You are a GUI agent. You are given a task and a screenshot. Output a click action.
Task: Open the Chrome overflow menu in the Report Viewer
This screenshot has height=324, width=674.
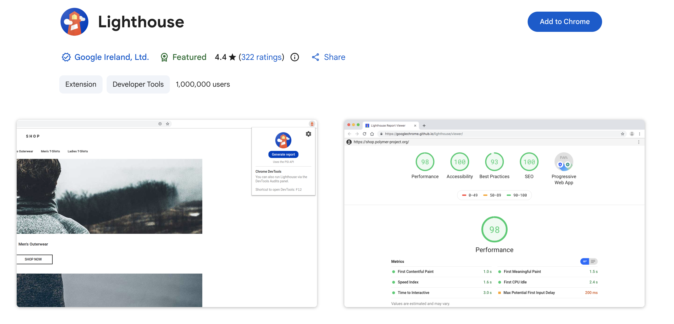coord(640,134)
